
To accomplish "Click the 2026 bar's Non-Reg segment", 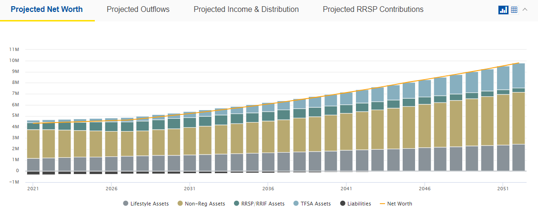I will pos(111,143).
